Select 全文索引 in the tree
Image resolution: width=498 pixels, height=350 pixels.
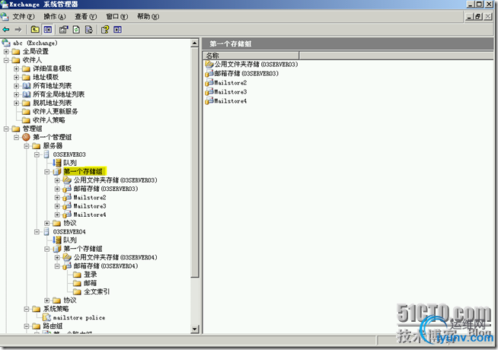coord(97,291)
